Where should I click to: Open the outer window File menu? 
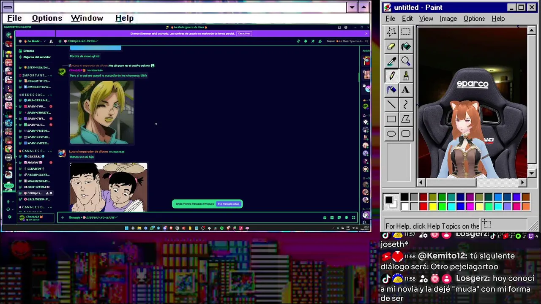[x=14, y=18]
